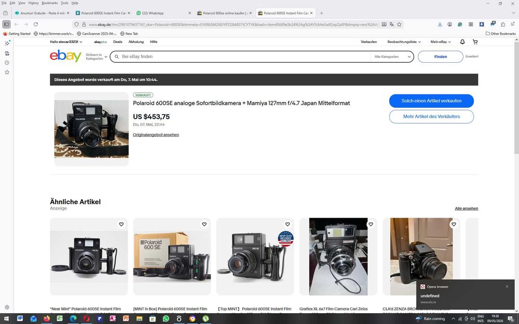Open the new tab plus button
The height and width of the screenshot is (324, 519).
321,13
